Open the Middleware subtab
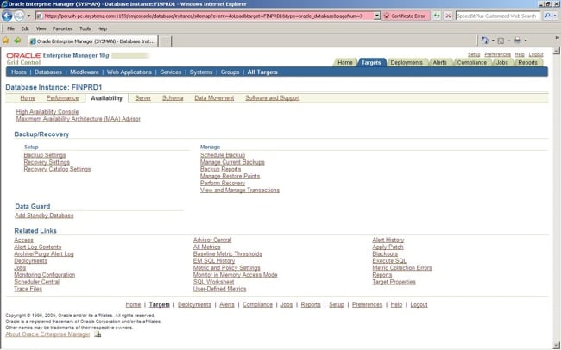Screen dimensions: 561x350 [85, 72]
